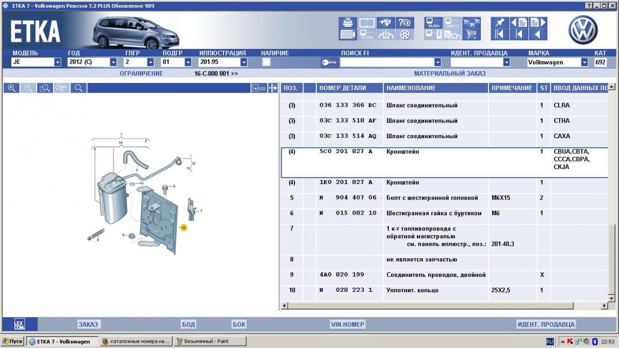Image resolution: width=619 pixels, height=348 pixels.
Task: Click the МАТЕРИАЛЬНЫЙ ЗАКАЗ label
Action: pos(450,74)
